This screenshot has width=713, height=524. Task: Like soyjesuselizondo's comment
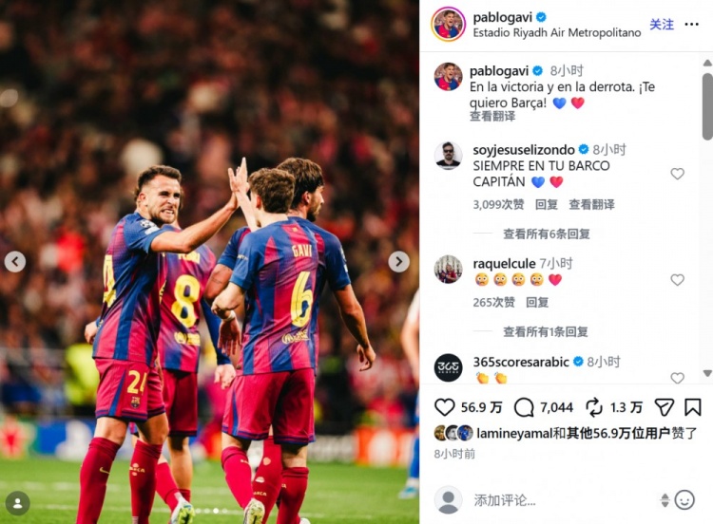pyautogui.click(x=677, y=174)
